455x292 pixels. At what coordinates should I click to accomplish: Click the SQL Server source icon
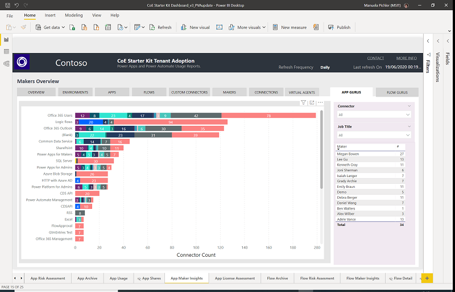pos(96,27)
